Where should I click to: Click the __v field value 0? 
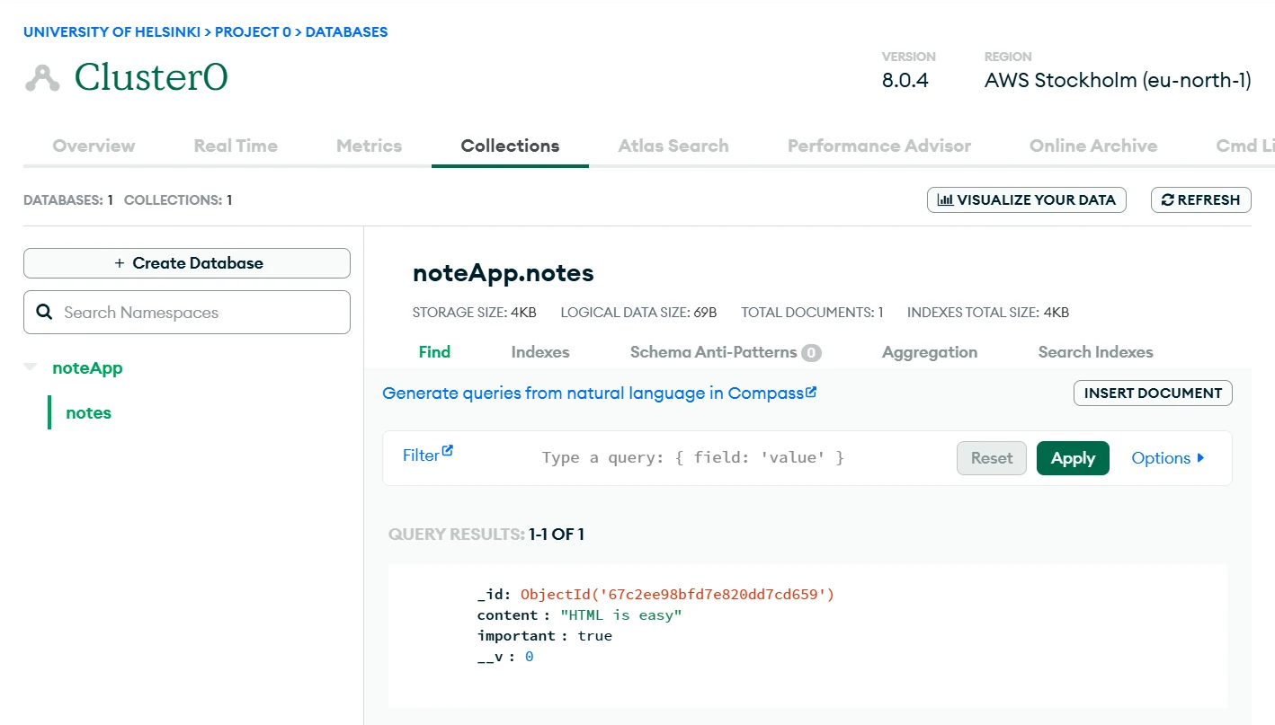coord(529,657)
